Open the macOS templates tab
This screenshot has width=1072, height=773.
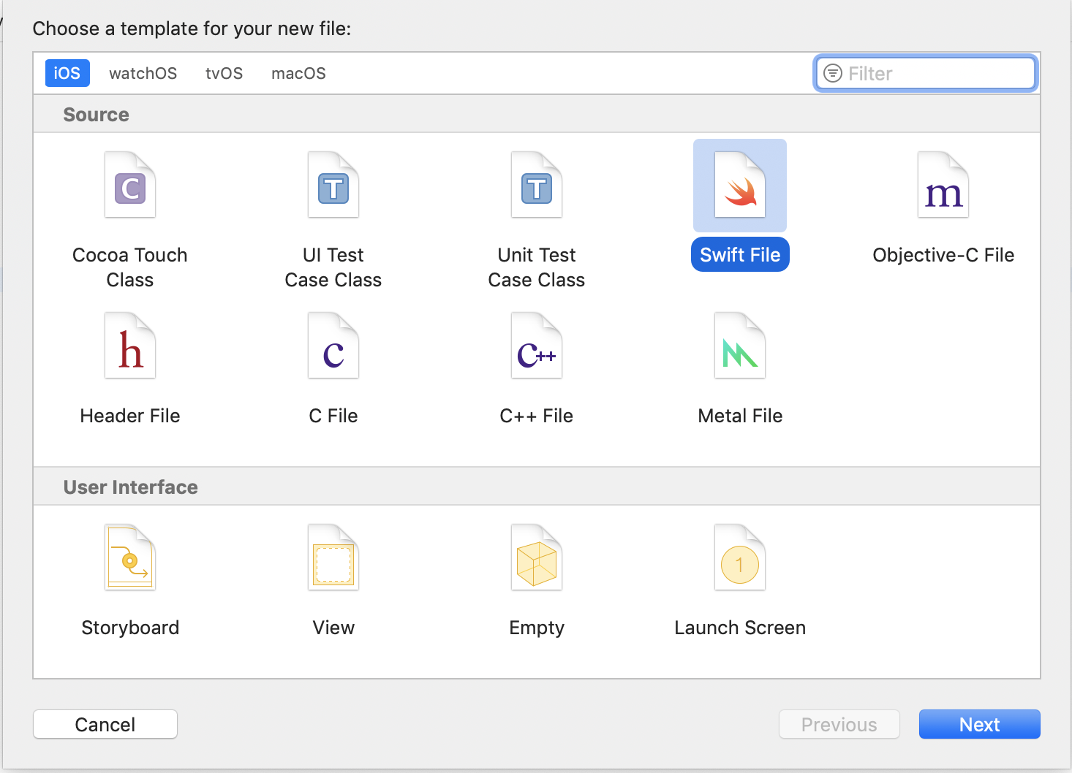[x=298, y=74]
